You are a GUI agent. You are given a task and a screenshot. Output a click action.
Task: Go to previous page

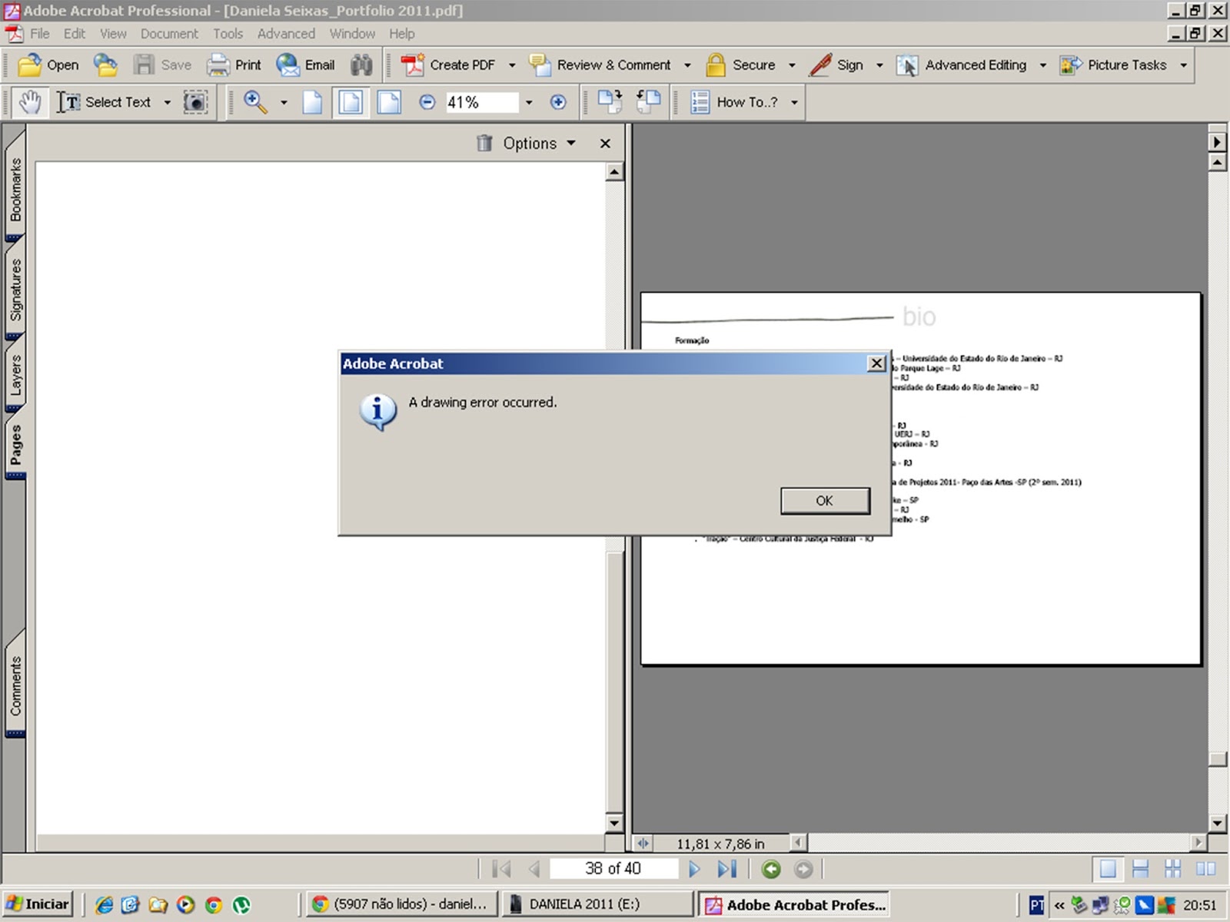point(534,869)
